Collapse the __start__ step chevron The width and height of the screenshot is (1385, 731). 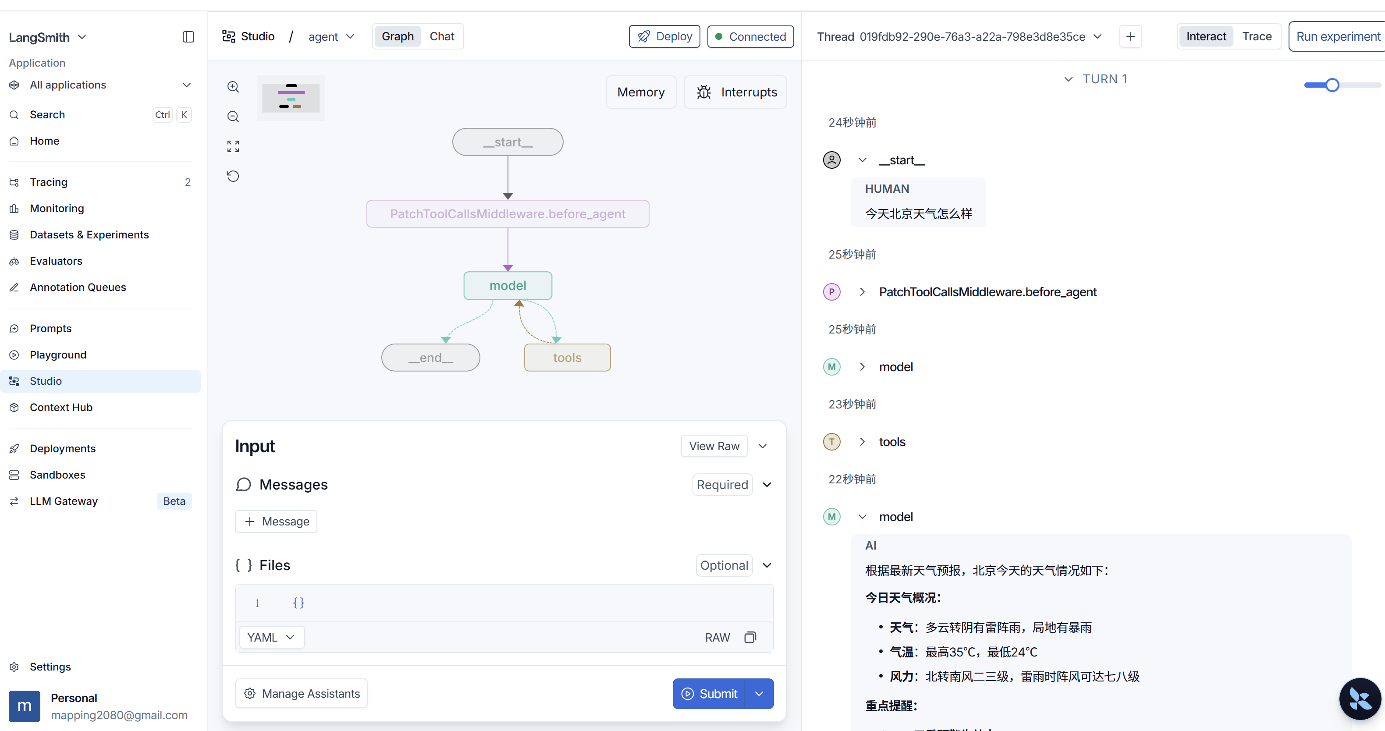[863, 160]
